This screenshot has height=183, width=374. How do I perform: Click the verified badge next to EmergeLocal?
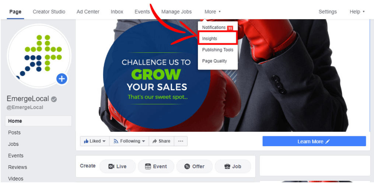pyautogui.click(x=54, y=99)
